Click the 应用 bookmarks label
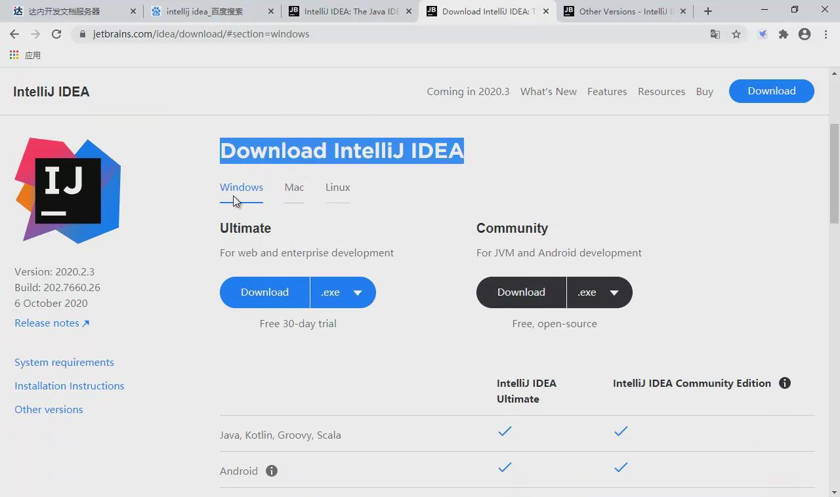 pos(32,55)
